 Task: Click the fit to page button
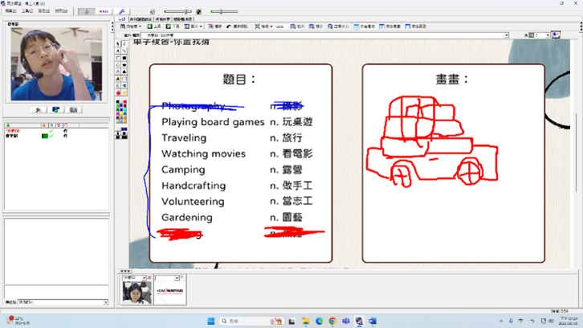pos(390,27)
